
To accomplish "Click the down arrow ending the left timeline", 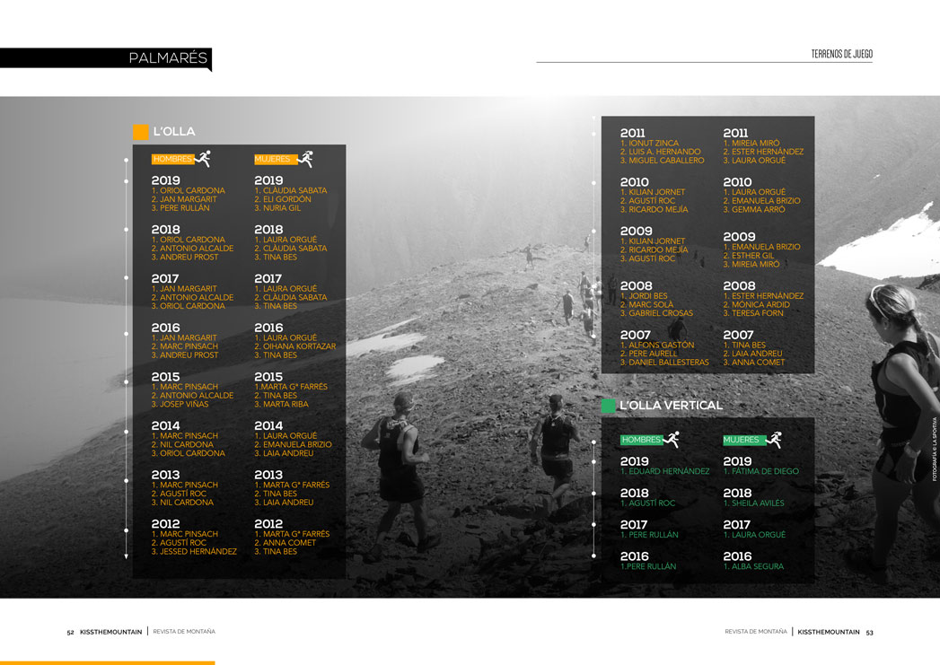I will tap(127, 556).
